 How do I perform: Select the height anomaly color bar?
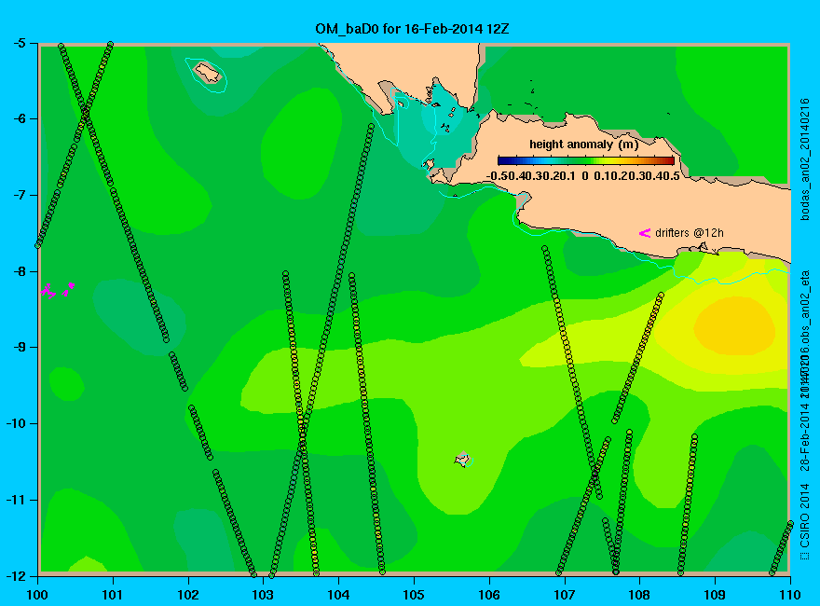(586, 161)
